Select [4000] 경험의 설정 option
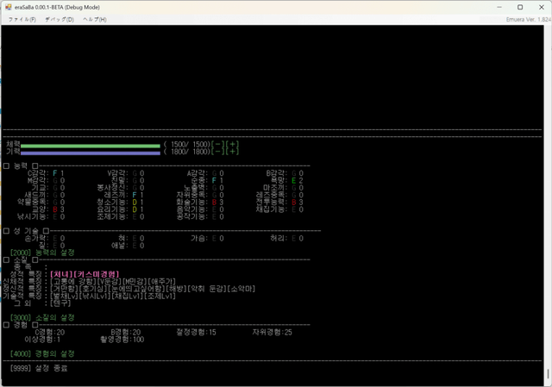Image resolution: width=552 pixels, height=387 pixels. pyautogui.click(x=43, y=354)
